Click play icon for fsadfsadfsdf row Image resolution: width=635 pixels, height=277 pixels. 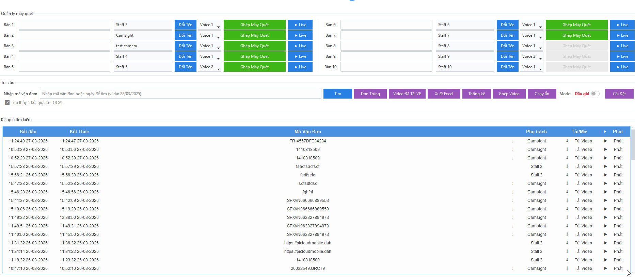605,167
